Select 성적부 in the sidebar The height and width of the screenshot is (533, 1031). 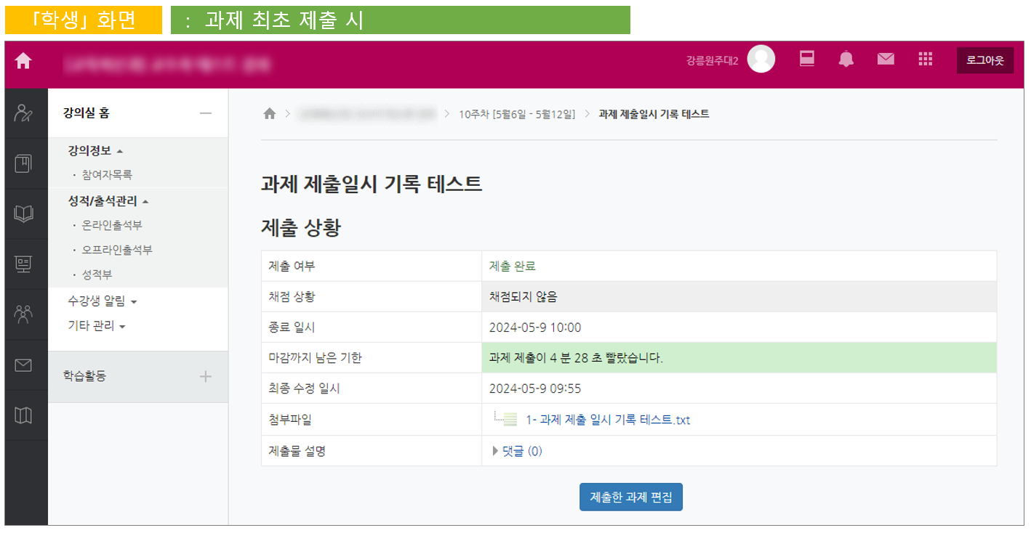[97, 274]
